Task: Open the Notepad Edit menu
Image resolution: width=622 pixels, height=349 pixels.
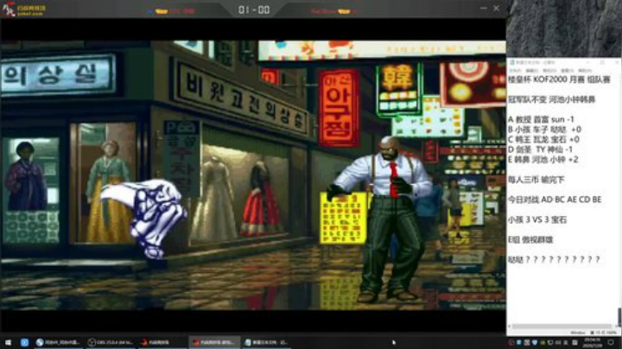Action: (532, 71)
